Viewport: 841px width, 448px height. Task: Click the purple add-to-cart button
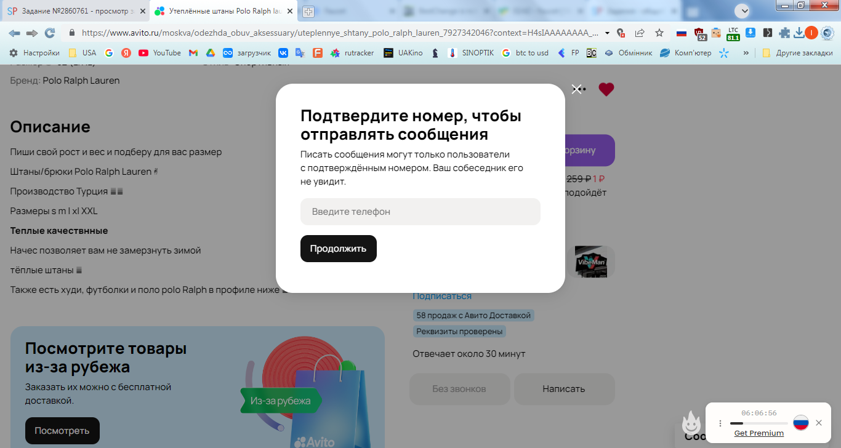[589, 150]
